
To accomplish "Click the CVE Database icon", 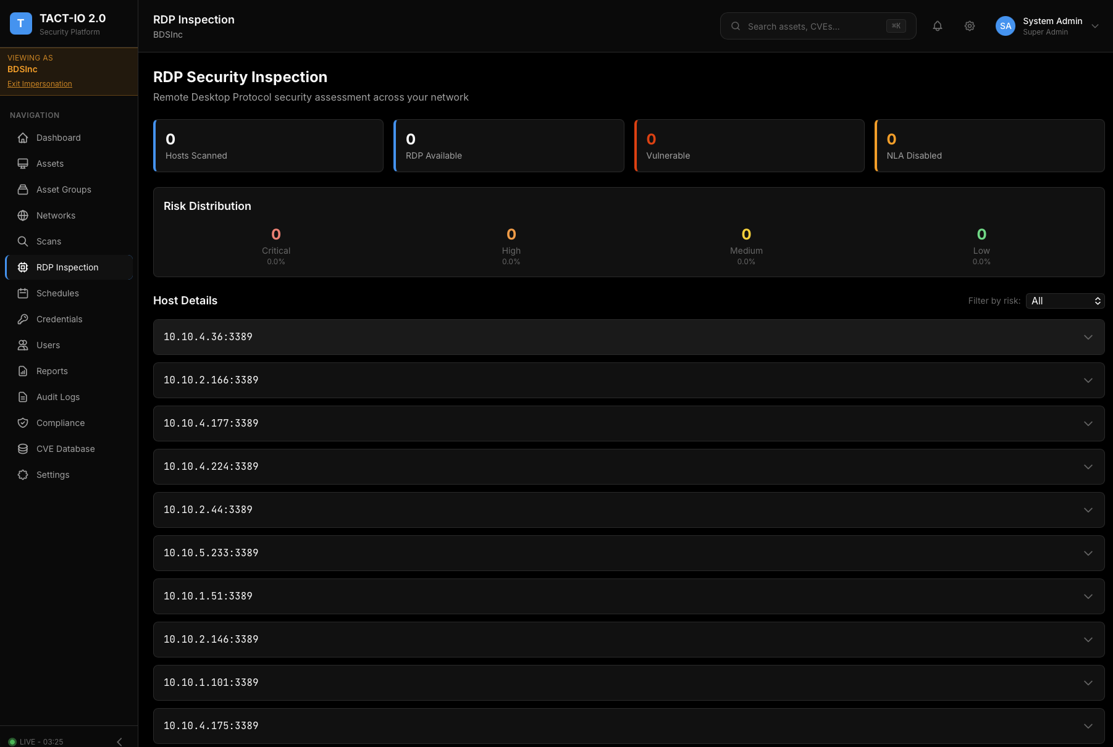I will point(23,449).
